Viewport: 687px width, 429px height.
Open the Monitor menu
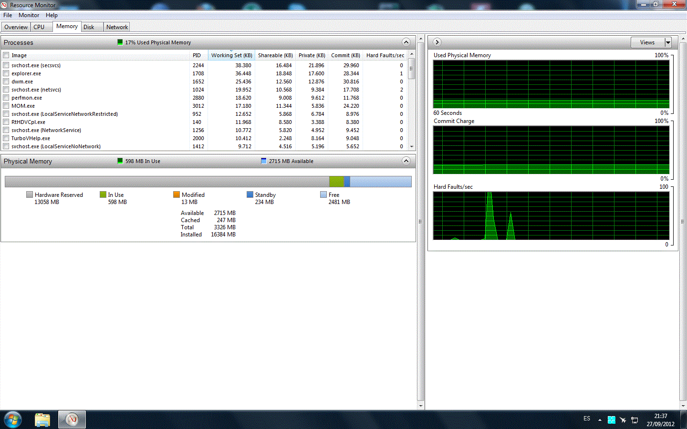[x=29, y=15]
